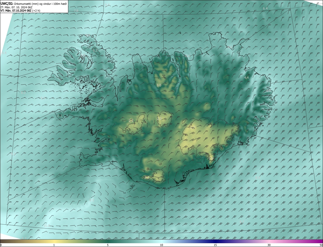
Task: Select the 15 tick on the color scale
Action: (x=215, y=245)
